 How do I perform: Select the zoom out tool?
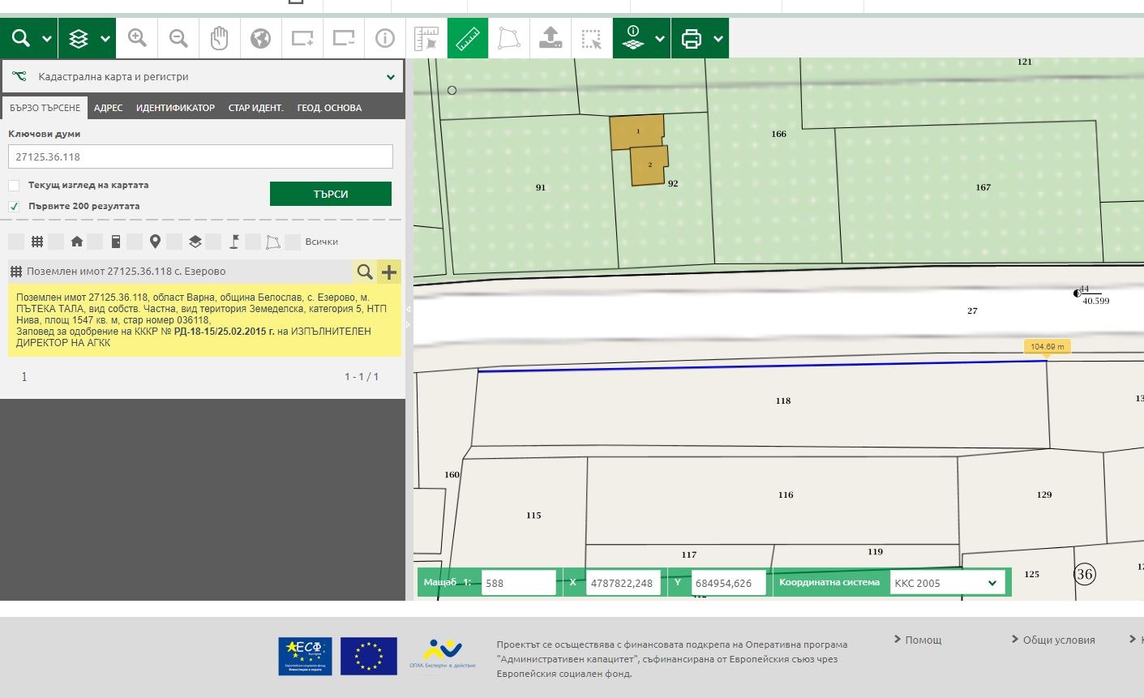pyautogui.click(x=178, y=37)
